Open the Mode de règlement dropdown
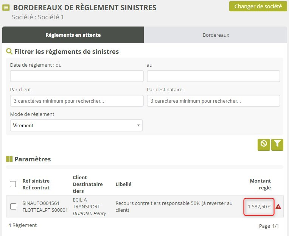This screenshot has width=289, height=236. point(76,125)
